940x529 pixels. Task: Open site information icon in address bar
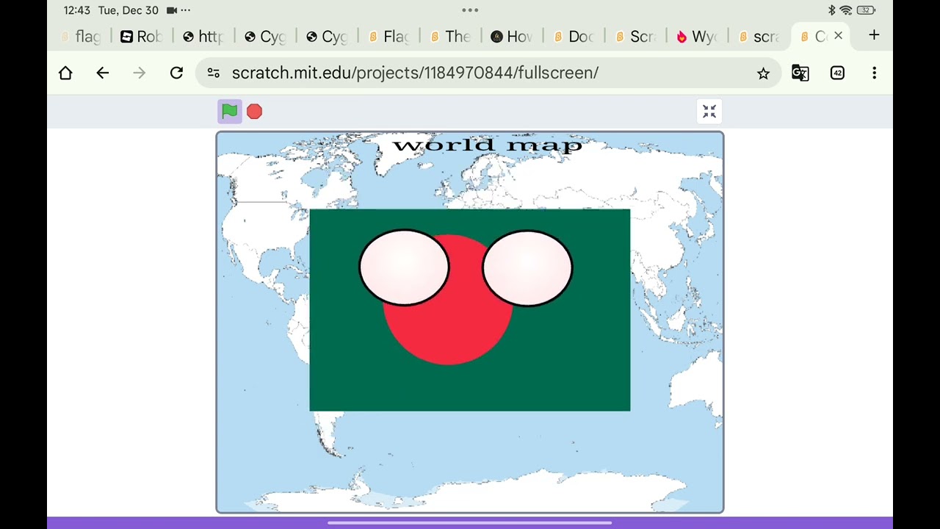pyautogui.click(x=213, y=73)
